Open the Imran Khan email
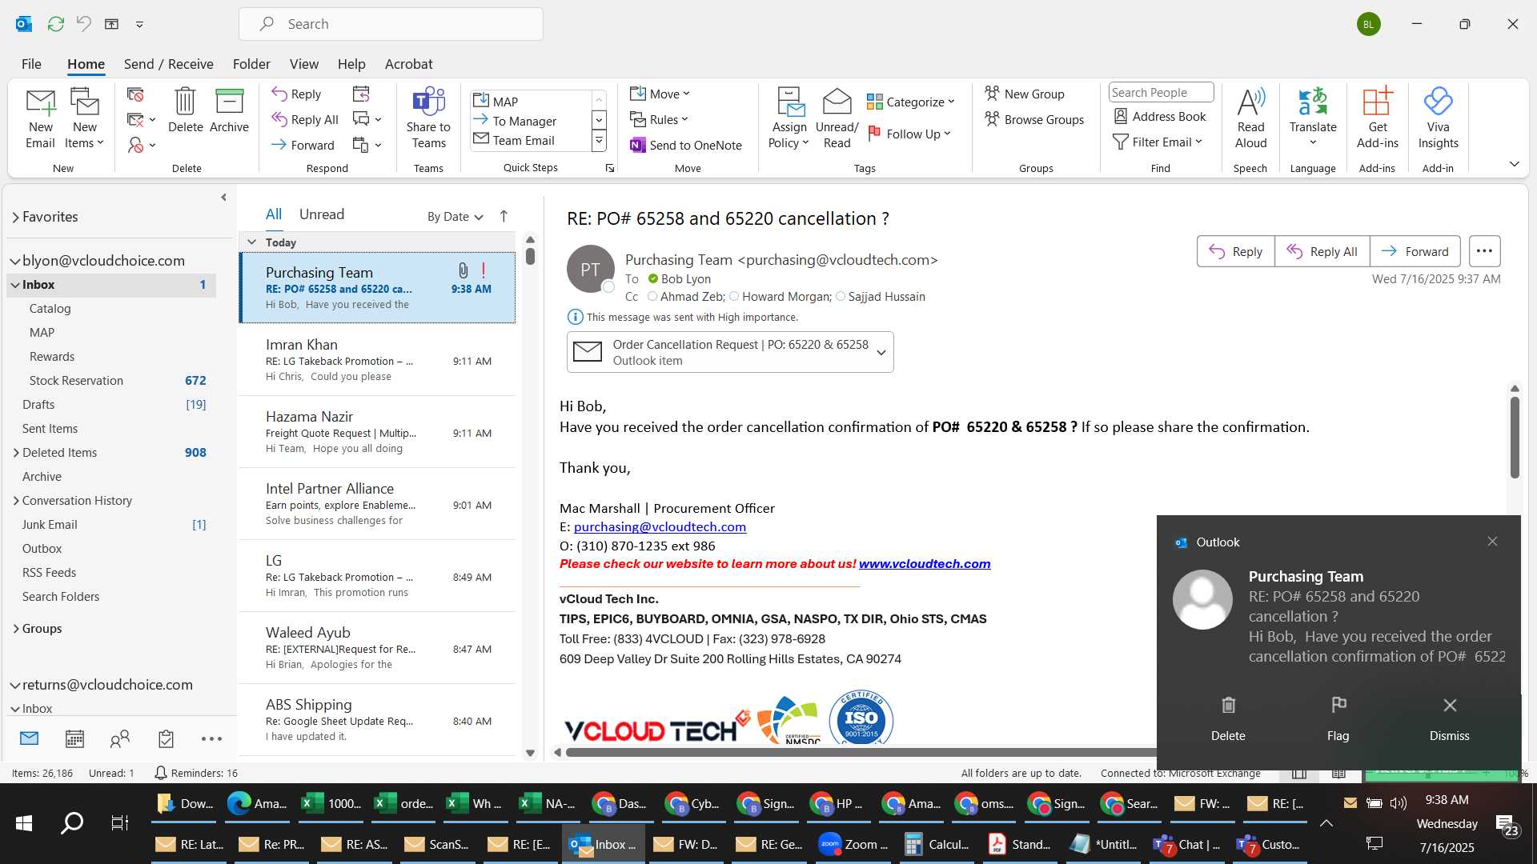 377,360
